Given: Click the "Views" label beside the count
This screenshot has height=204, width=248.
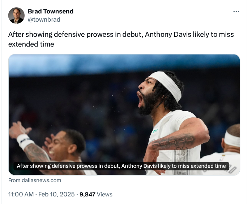Looking at the screenshot, I should coord(105,194).
